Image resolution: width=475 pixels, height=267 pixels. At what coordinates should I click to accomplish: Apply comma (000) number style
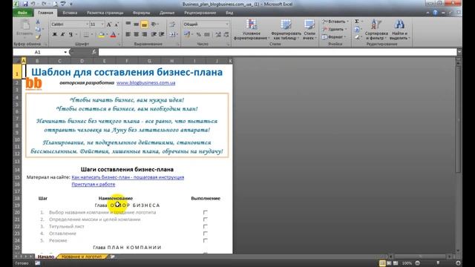coord(207,35)
